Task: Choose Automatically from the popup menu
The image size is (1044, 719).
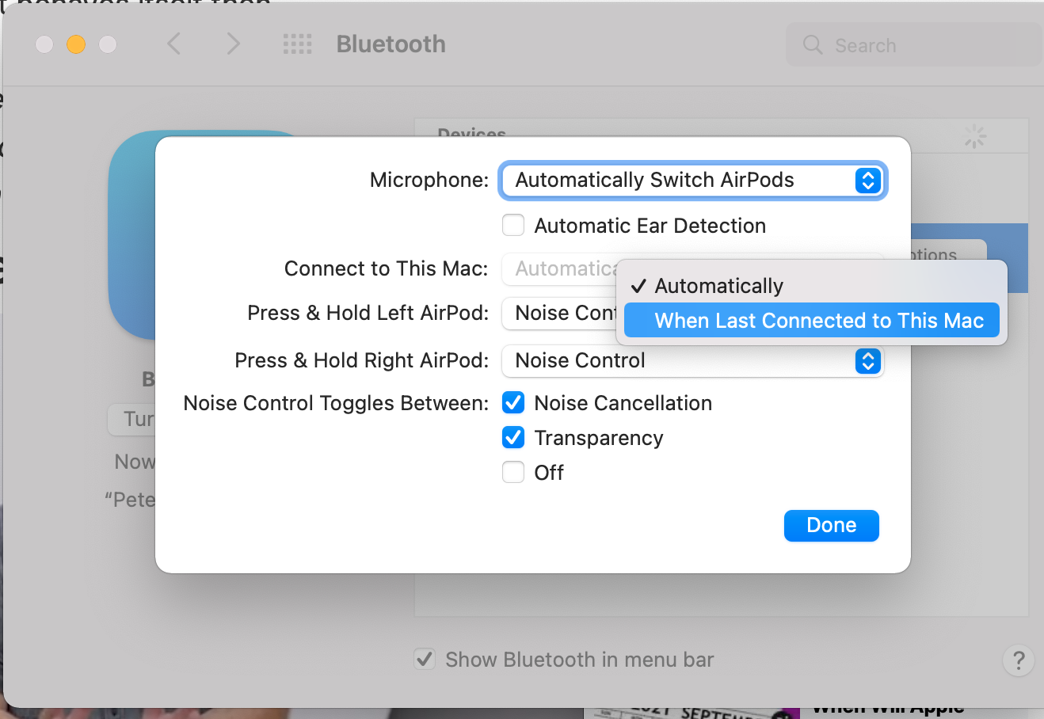Action: 812,286
